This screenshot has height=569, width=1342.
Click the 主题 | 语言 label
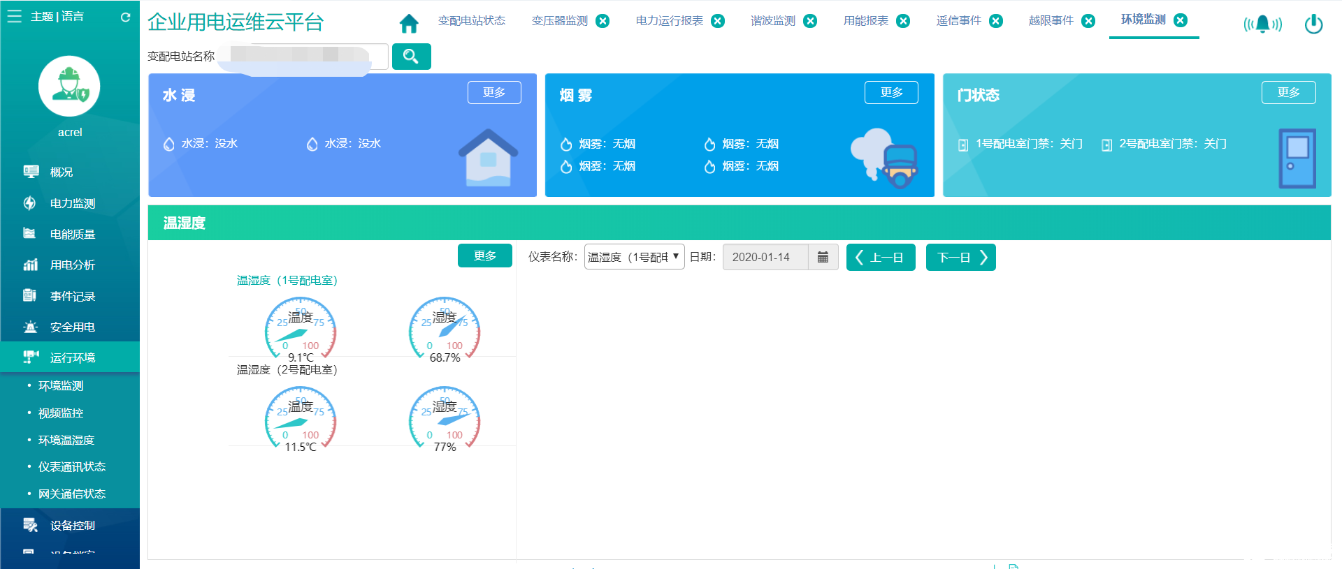[57, 16]
